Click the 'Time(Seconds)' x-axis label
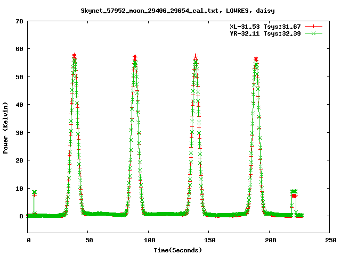Viewport: 341px width, 255px height. pos(177,250)
